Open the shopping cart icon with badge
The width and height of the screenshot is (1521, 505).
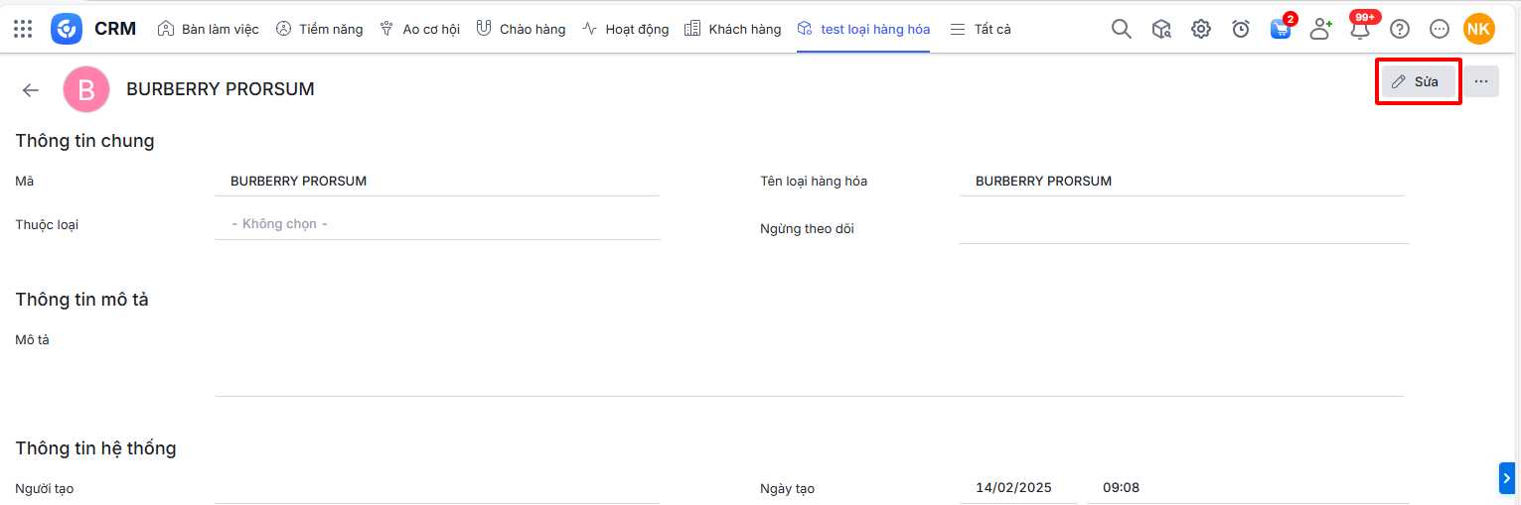1281,29
